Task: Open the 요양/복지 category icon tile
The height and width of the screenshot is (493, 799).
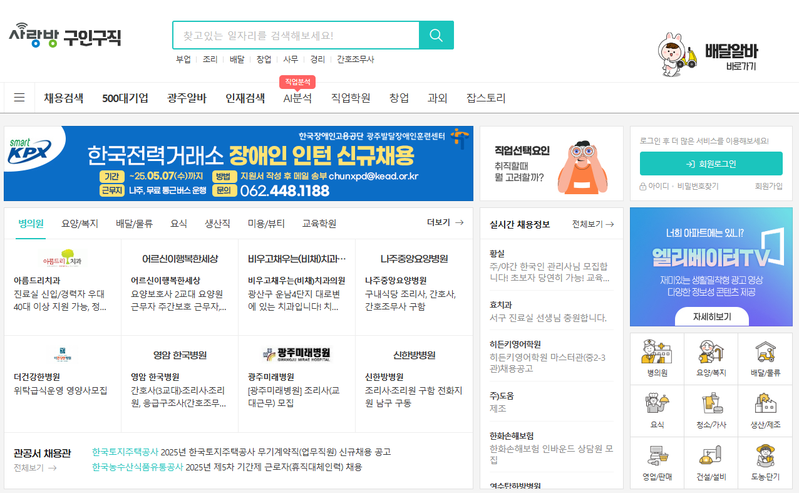Action: point(711,358)
